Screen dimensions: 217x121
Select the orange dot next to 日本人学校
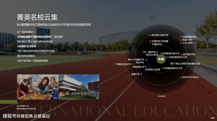point(181,43)
